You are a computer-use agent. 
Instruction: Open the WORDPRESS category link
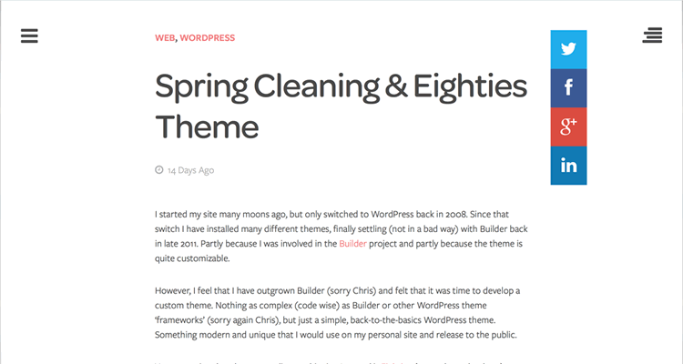coord(208,38)
